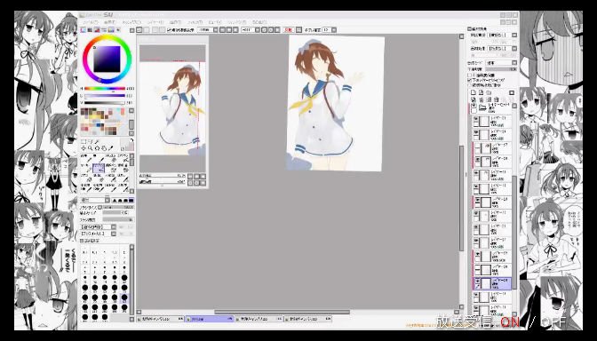Screen dimensions: 597x341
Task: Click the brush size slider
Action: coord(118,208)
